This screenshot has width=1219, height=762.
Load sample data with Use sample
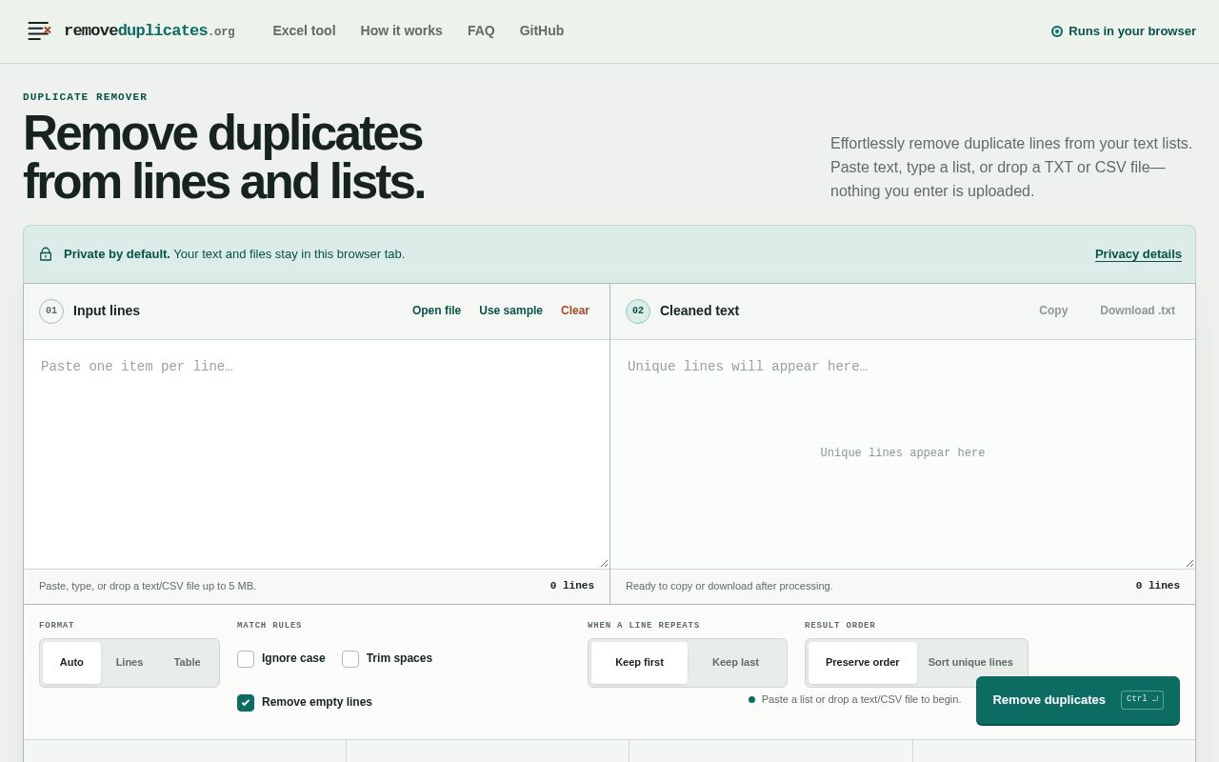(510, 311)
